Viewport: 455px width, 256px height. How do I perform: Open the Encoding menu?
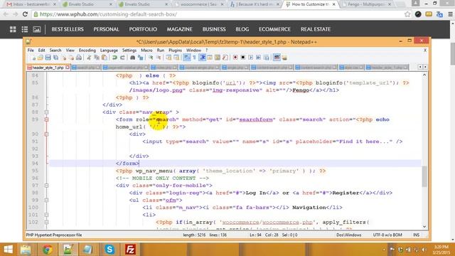click(x=87, y=50)
